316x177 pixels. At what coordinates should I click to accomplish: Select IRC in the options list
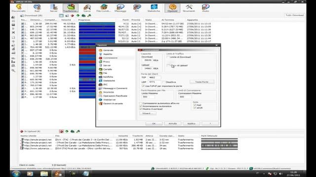point(105,85)
